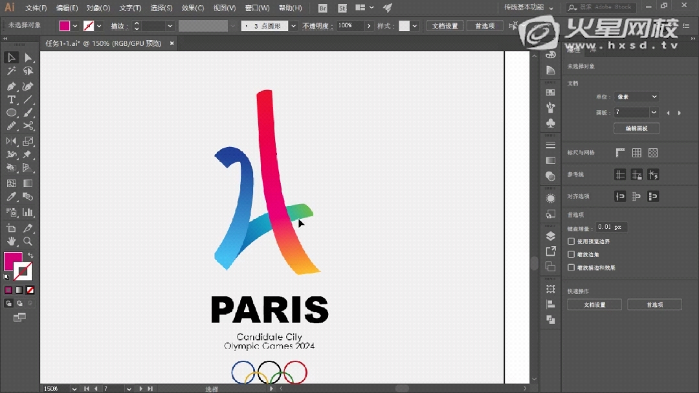The width and height of the screenshot is (699, 393).
Task: Click 首选项 button in control bar
Action: (485, 26)
